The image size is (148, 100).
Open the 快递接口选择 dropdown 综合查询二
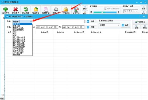pos(131,11)
